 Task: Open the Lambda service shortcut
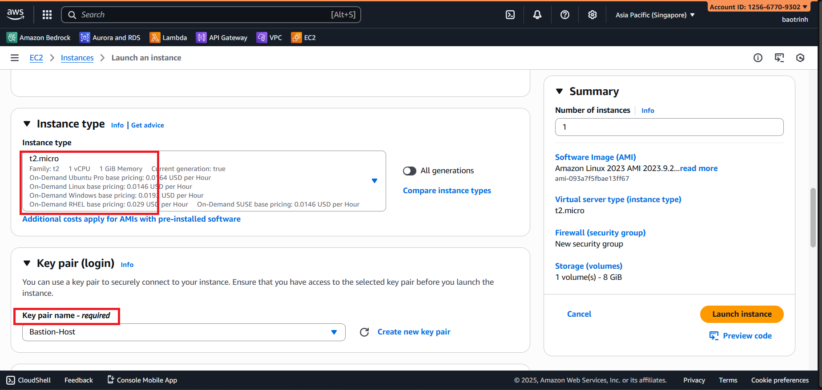tap(169, 38)
